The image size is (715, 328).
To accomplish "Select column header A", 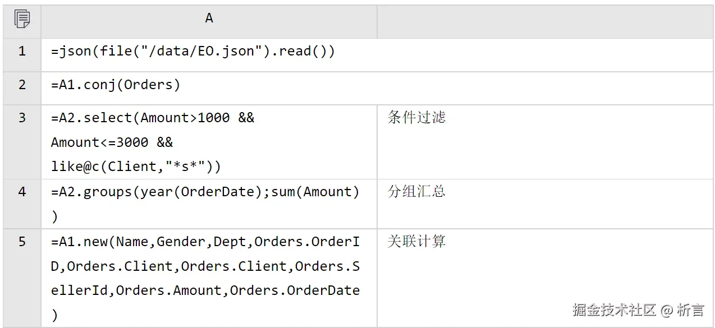I will pos(209,19).
